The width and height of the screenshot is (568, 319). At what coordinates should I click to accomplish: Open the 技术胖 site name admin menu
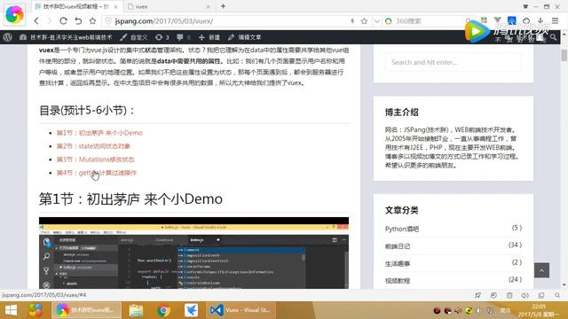click(66, 37)
